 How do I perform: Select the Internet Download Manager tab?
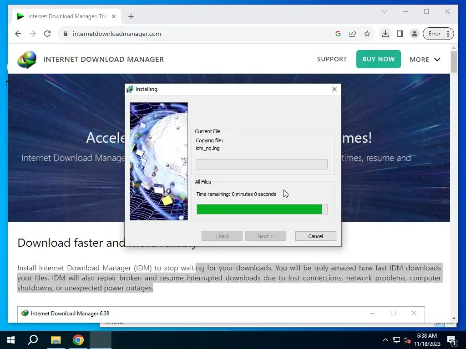pyautogui.click(x=66, y=16)
